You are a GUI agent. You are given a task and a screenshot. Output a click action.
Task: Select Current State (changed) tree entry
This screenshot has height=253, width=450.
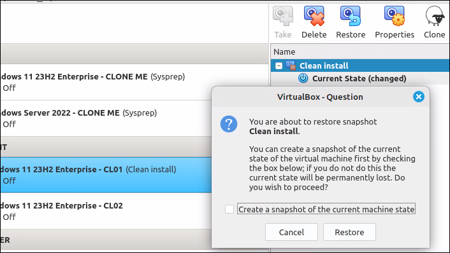coord(359,78)
